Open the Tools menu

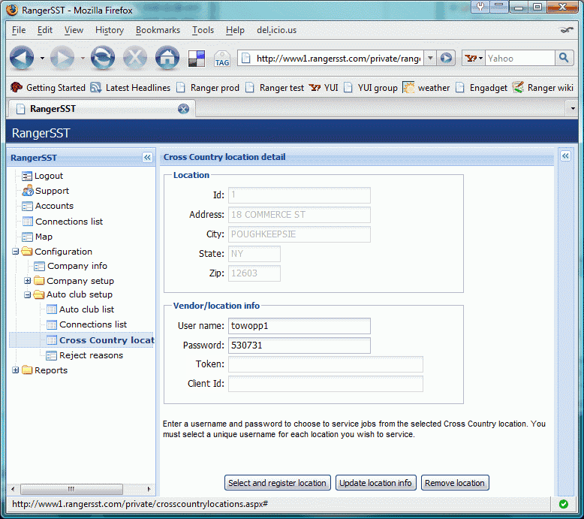coord(203,30)
